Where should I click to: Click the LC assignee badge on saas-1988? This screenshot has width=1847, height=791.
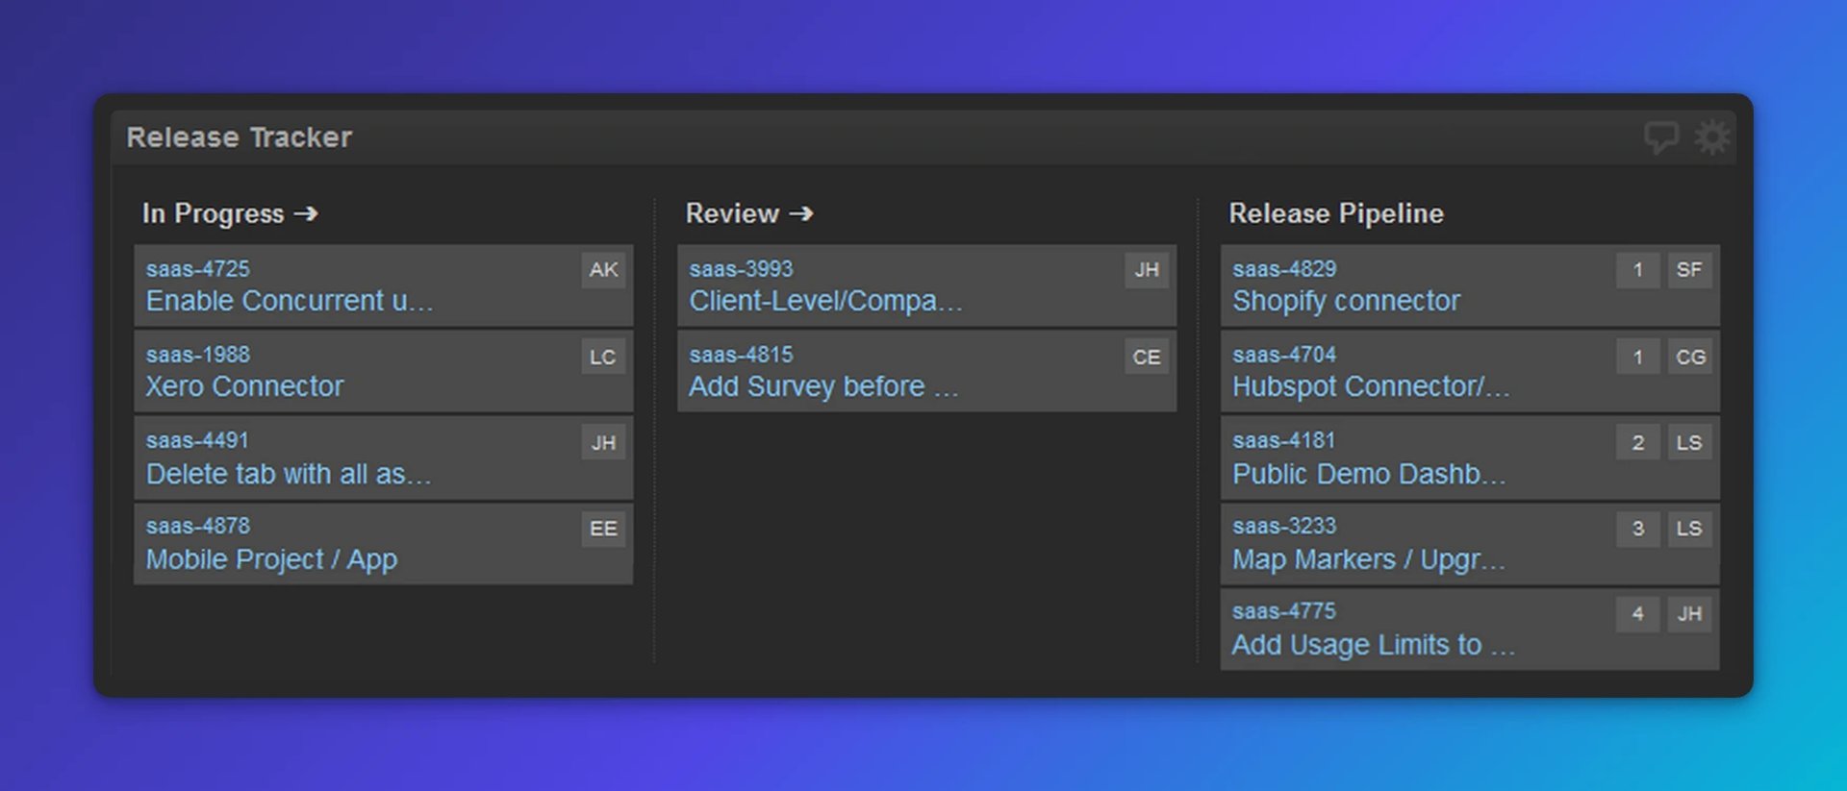603,358
